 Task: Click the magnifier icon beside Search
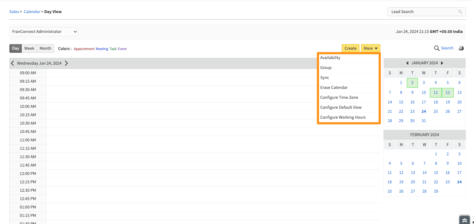click(437, 48)
